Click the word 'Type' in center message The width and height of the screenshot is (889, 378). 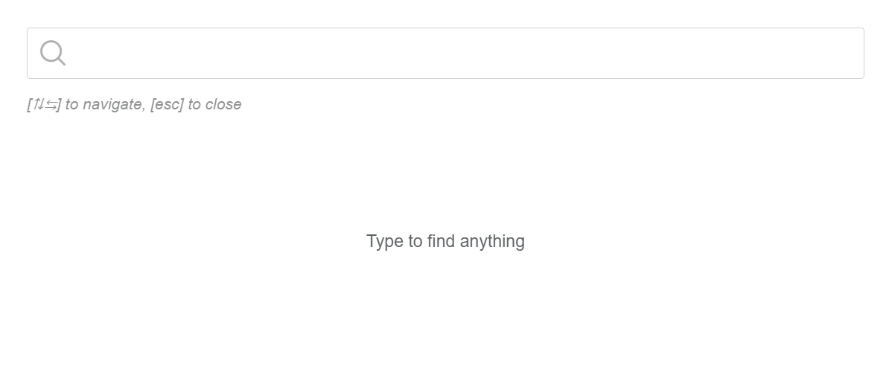(384, 241)
